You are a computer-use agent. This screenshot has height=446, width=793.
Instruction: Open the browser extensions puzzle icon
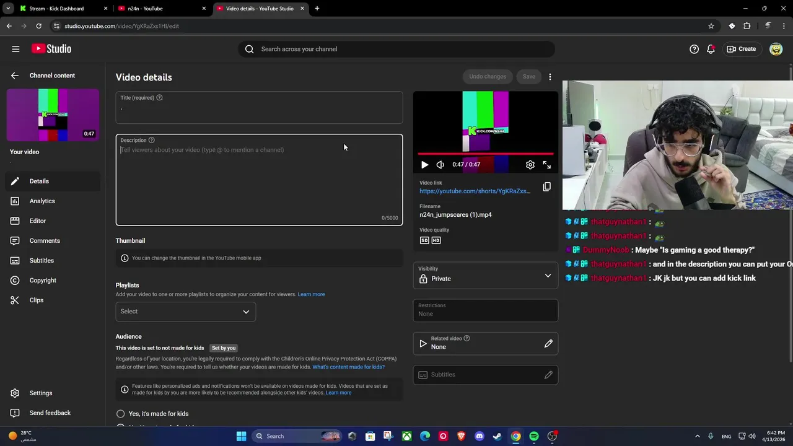(x=747, y=26)
